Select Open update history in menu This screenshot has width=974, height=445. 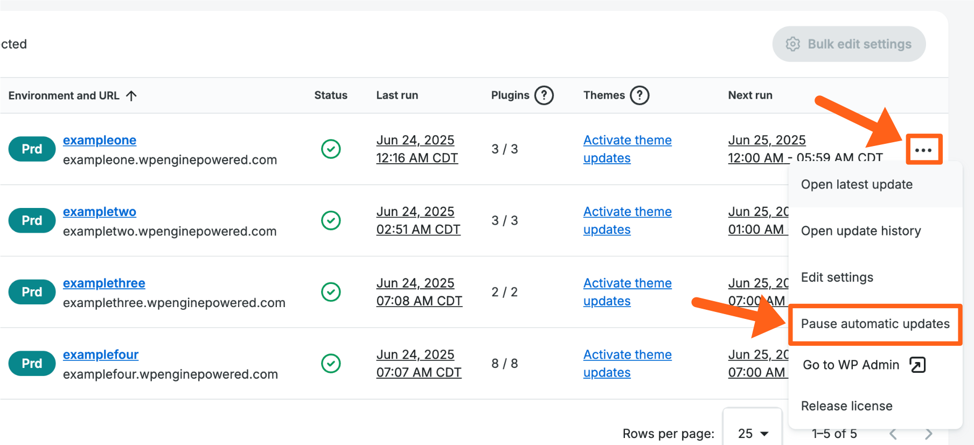click(x=861, y=231)
